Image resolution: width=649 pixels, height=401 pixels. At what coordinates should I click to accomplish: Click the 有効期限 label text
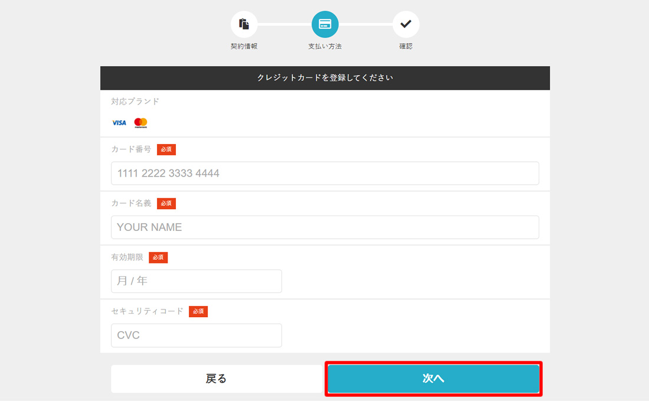[127, 257]
